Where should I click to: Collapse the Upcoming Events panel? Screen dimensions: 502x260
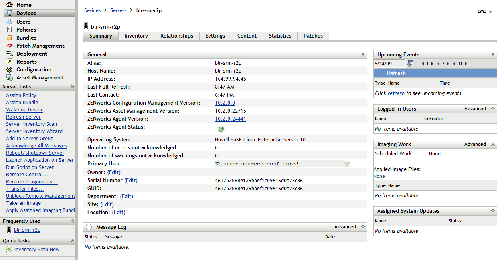(x=493, y=54)
